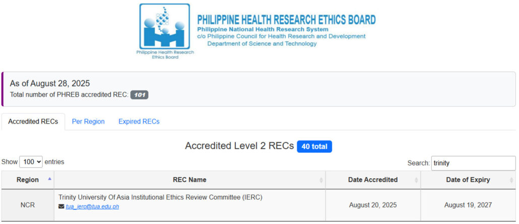The height and width of the screenshot is (224, 519).
Task: Open the Show entries dropdown
Action: click(x=31, y=162)
